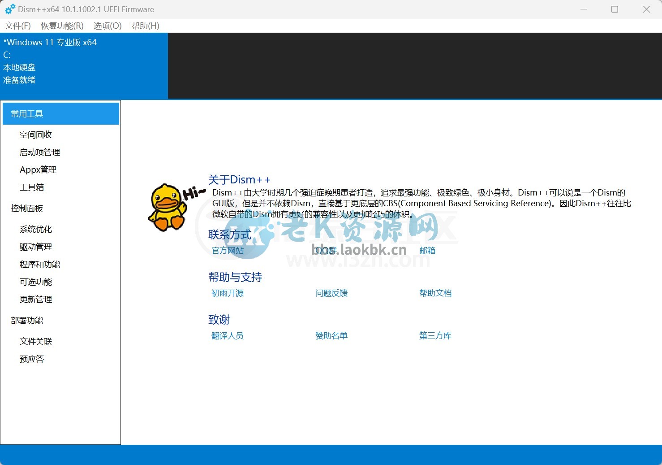The width and height of the screenshot is (662, 465).
Task: Open 工具箱 in the sidebar
Action: [32, 187]
